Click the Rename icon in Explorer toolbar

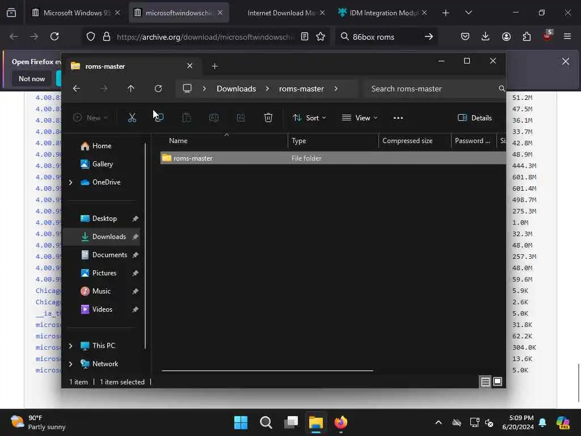pyautogui.click(x=214, y=118)
